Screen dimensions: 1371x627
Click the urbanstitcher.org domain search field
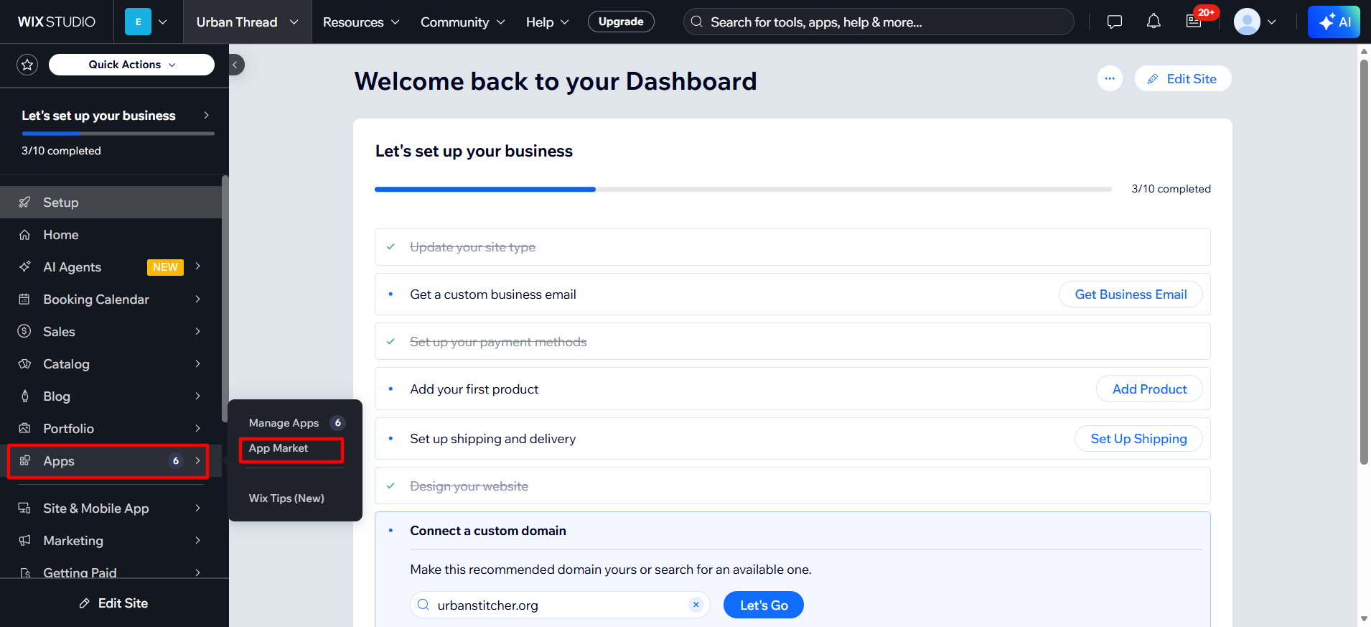pyautogui.click(x=560, y=605)
